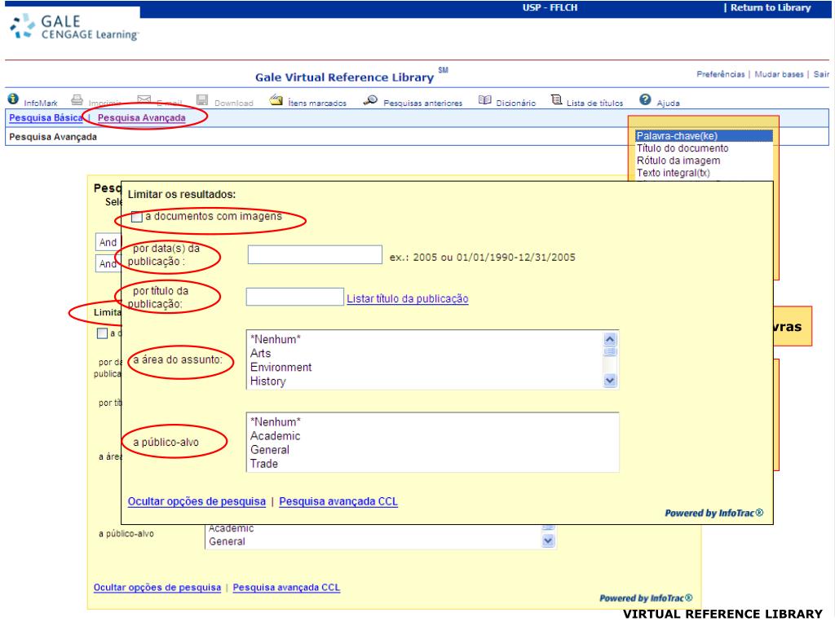Click the InfoMark icon in the toolbar
This screenshot has height=626, width=835.
coord(13,99)
